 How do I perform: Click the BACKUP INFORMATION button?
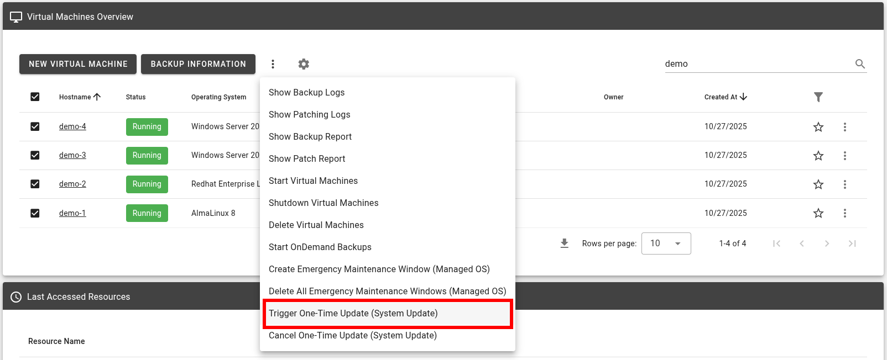coord(198,64)
